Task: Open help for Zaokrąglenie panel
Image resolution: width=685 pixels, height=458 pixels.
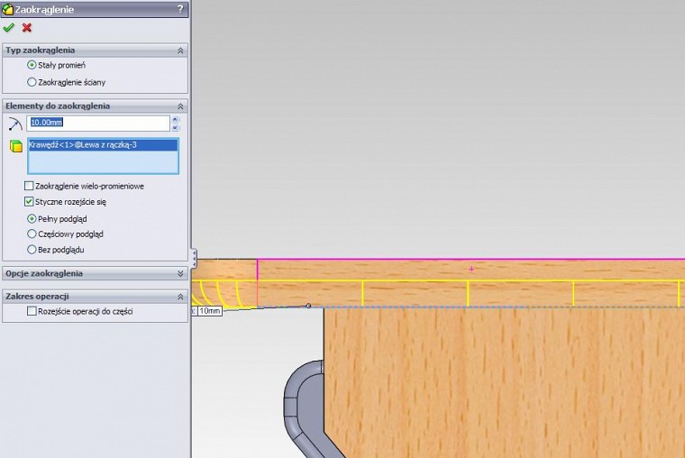Action: click(180, 9)
